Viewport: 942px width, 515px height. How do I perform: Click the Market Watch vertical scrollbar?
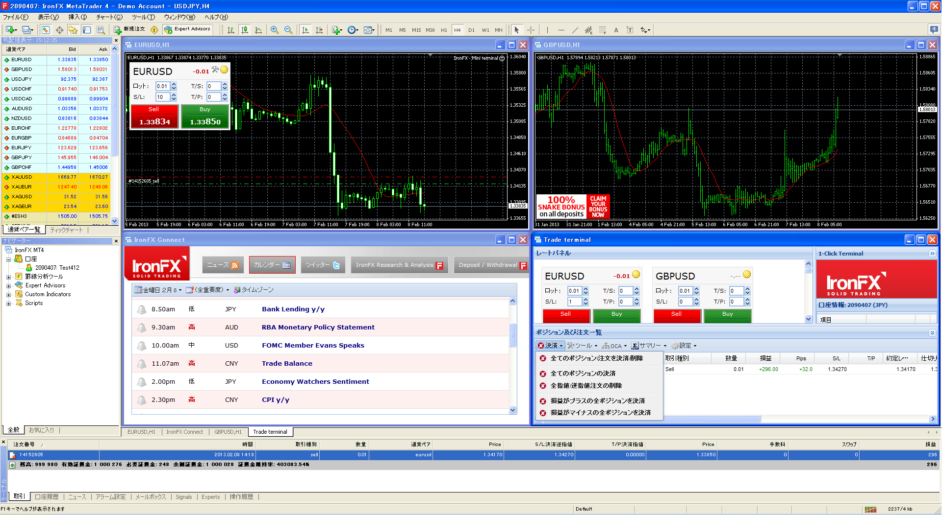[115, 135]
